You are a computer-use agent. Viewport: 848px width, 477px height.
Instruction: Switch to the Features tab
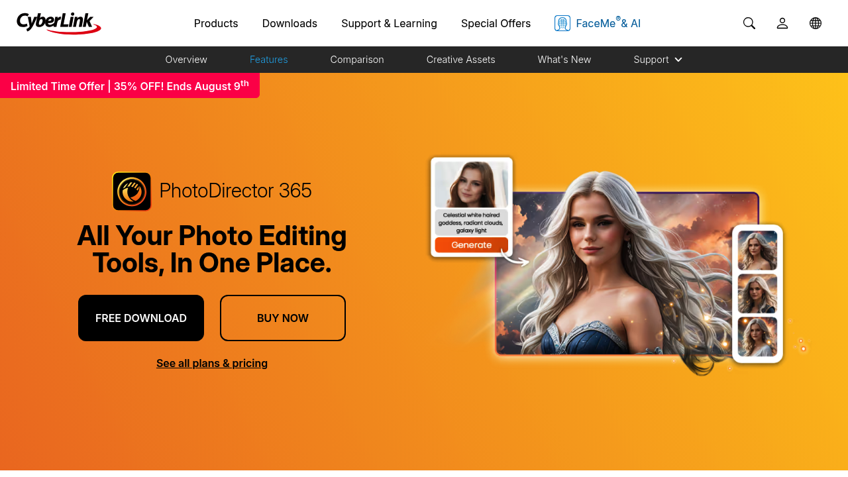[269, 60]
